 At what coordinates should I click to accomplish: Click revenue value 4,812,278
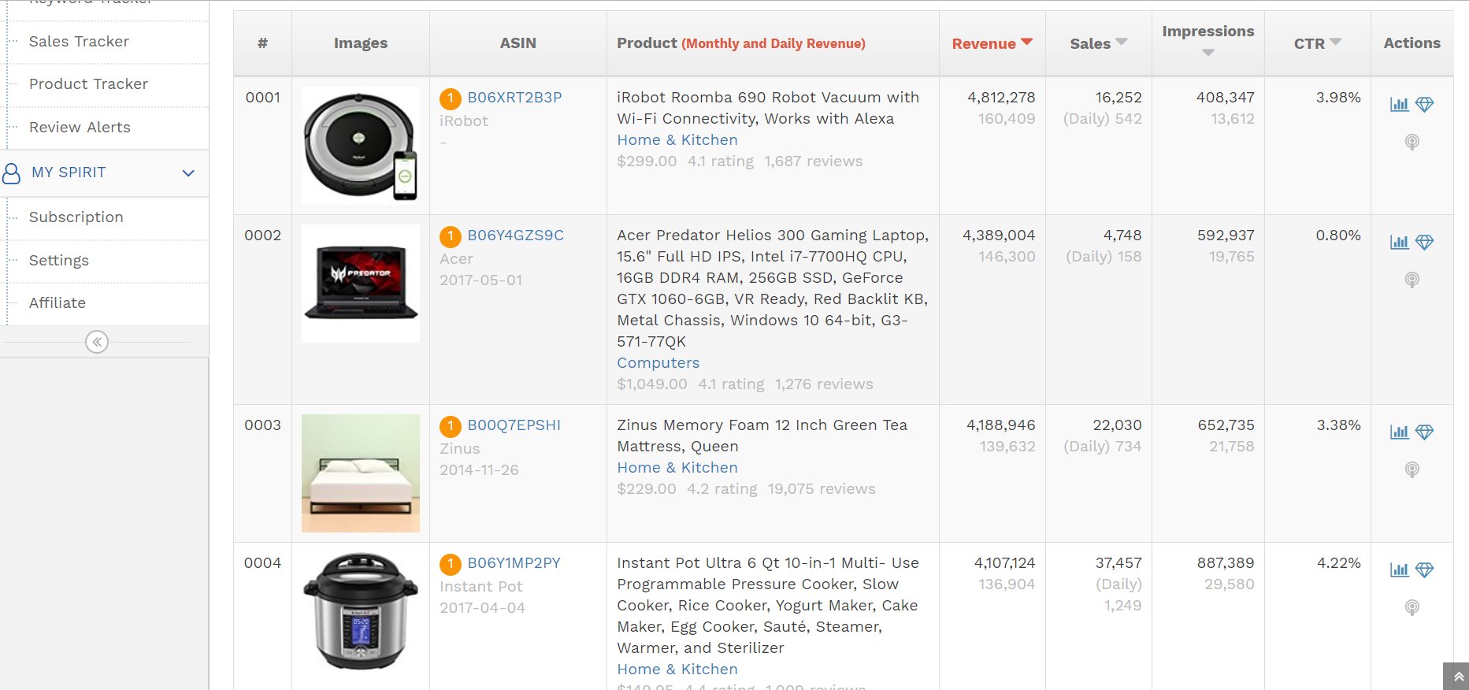click(x=1002, y=98)
